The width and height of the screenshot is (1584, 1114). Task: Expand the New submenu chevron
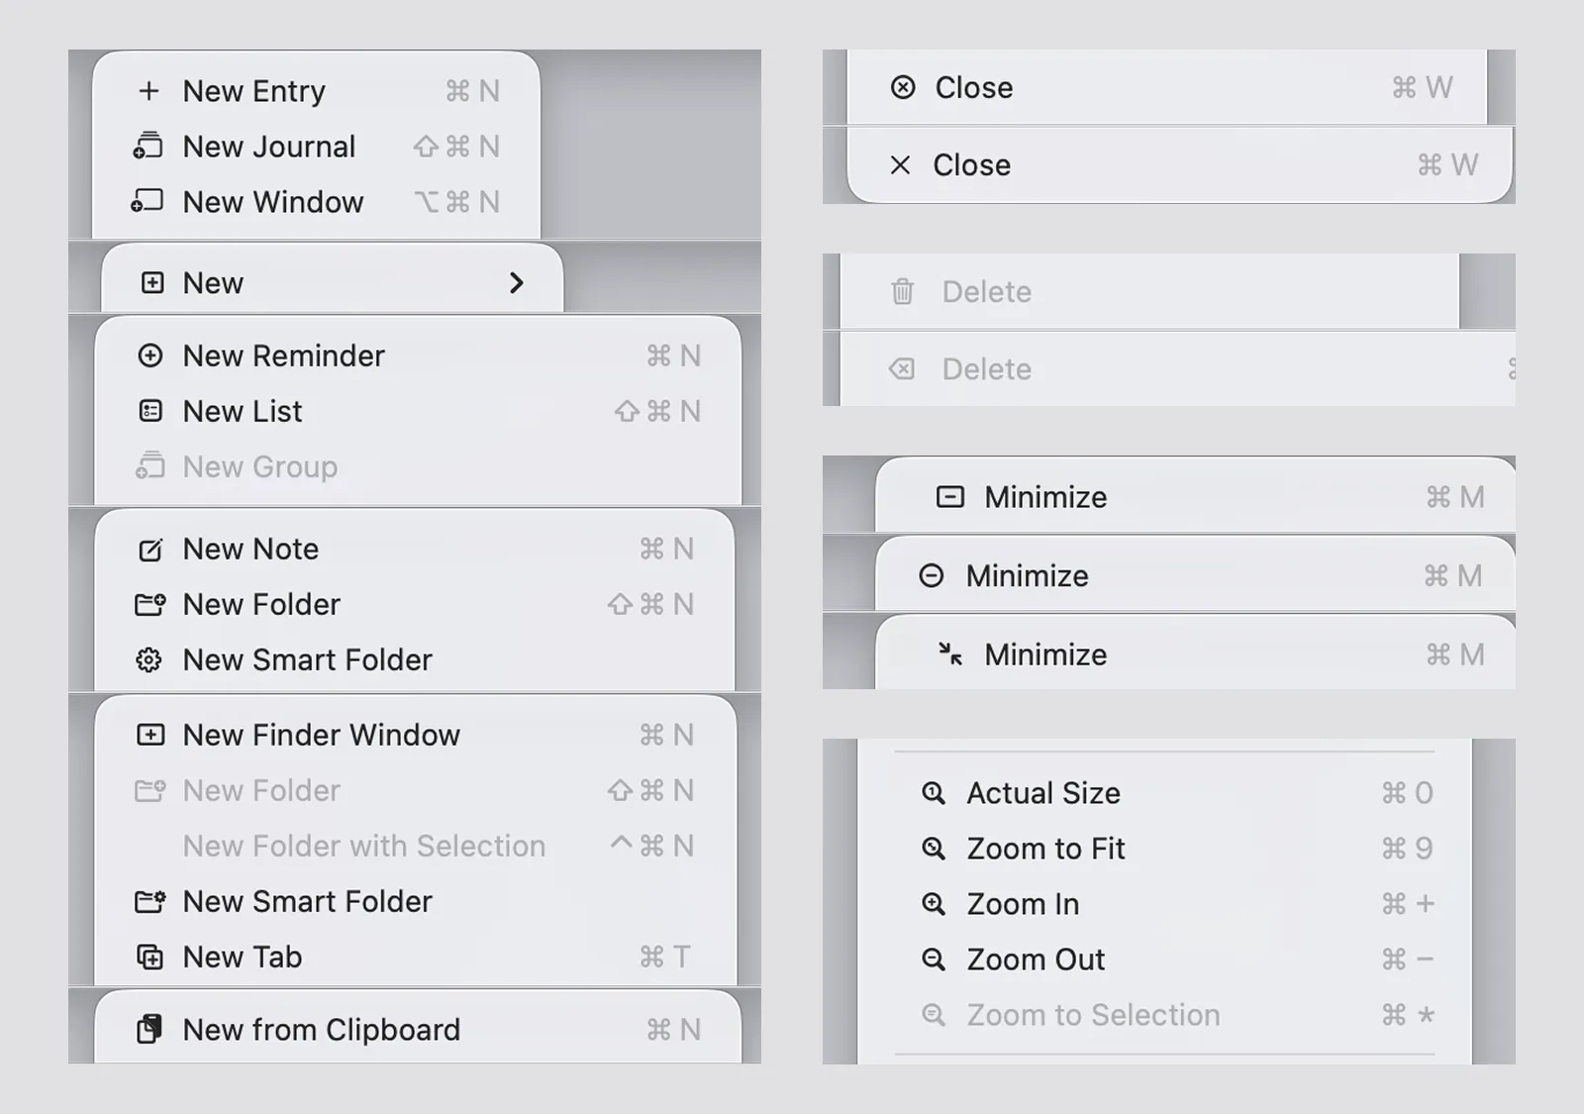[x=516, y=283]
